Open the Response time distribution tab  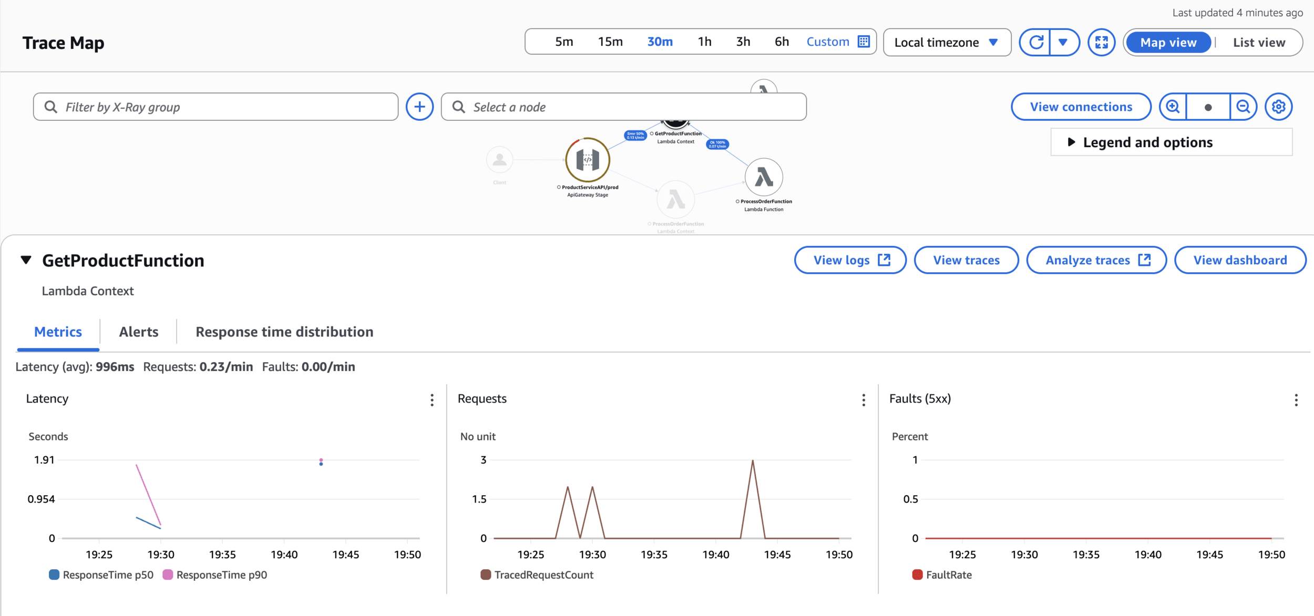[x=284, y=332]
